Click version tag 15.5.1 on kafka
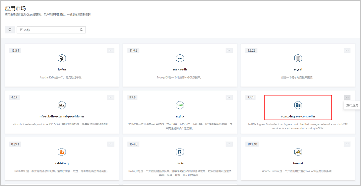 tap(15, 50)
